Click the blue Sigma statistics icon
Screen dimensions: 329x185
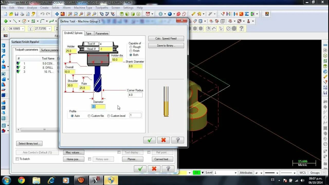[x=247, y=14]
